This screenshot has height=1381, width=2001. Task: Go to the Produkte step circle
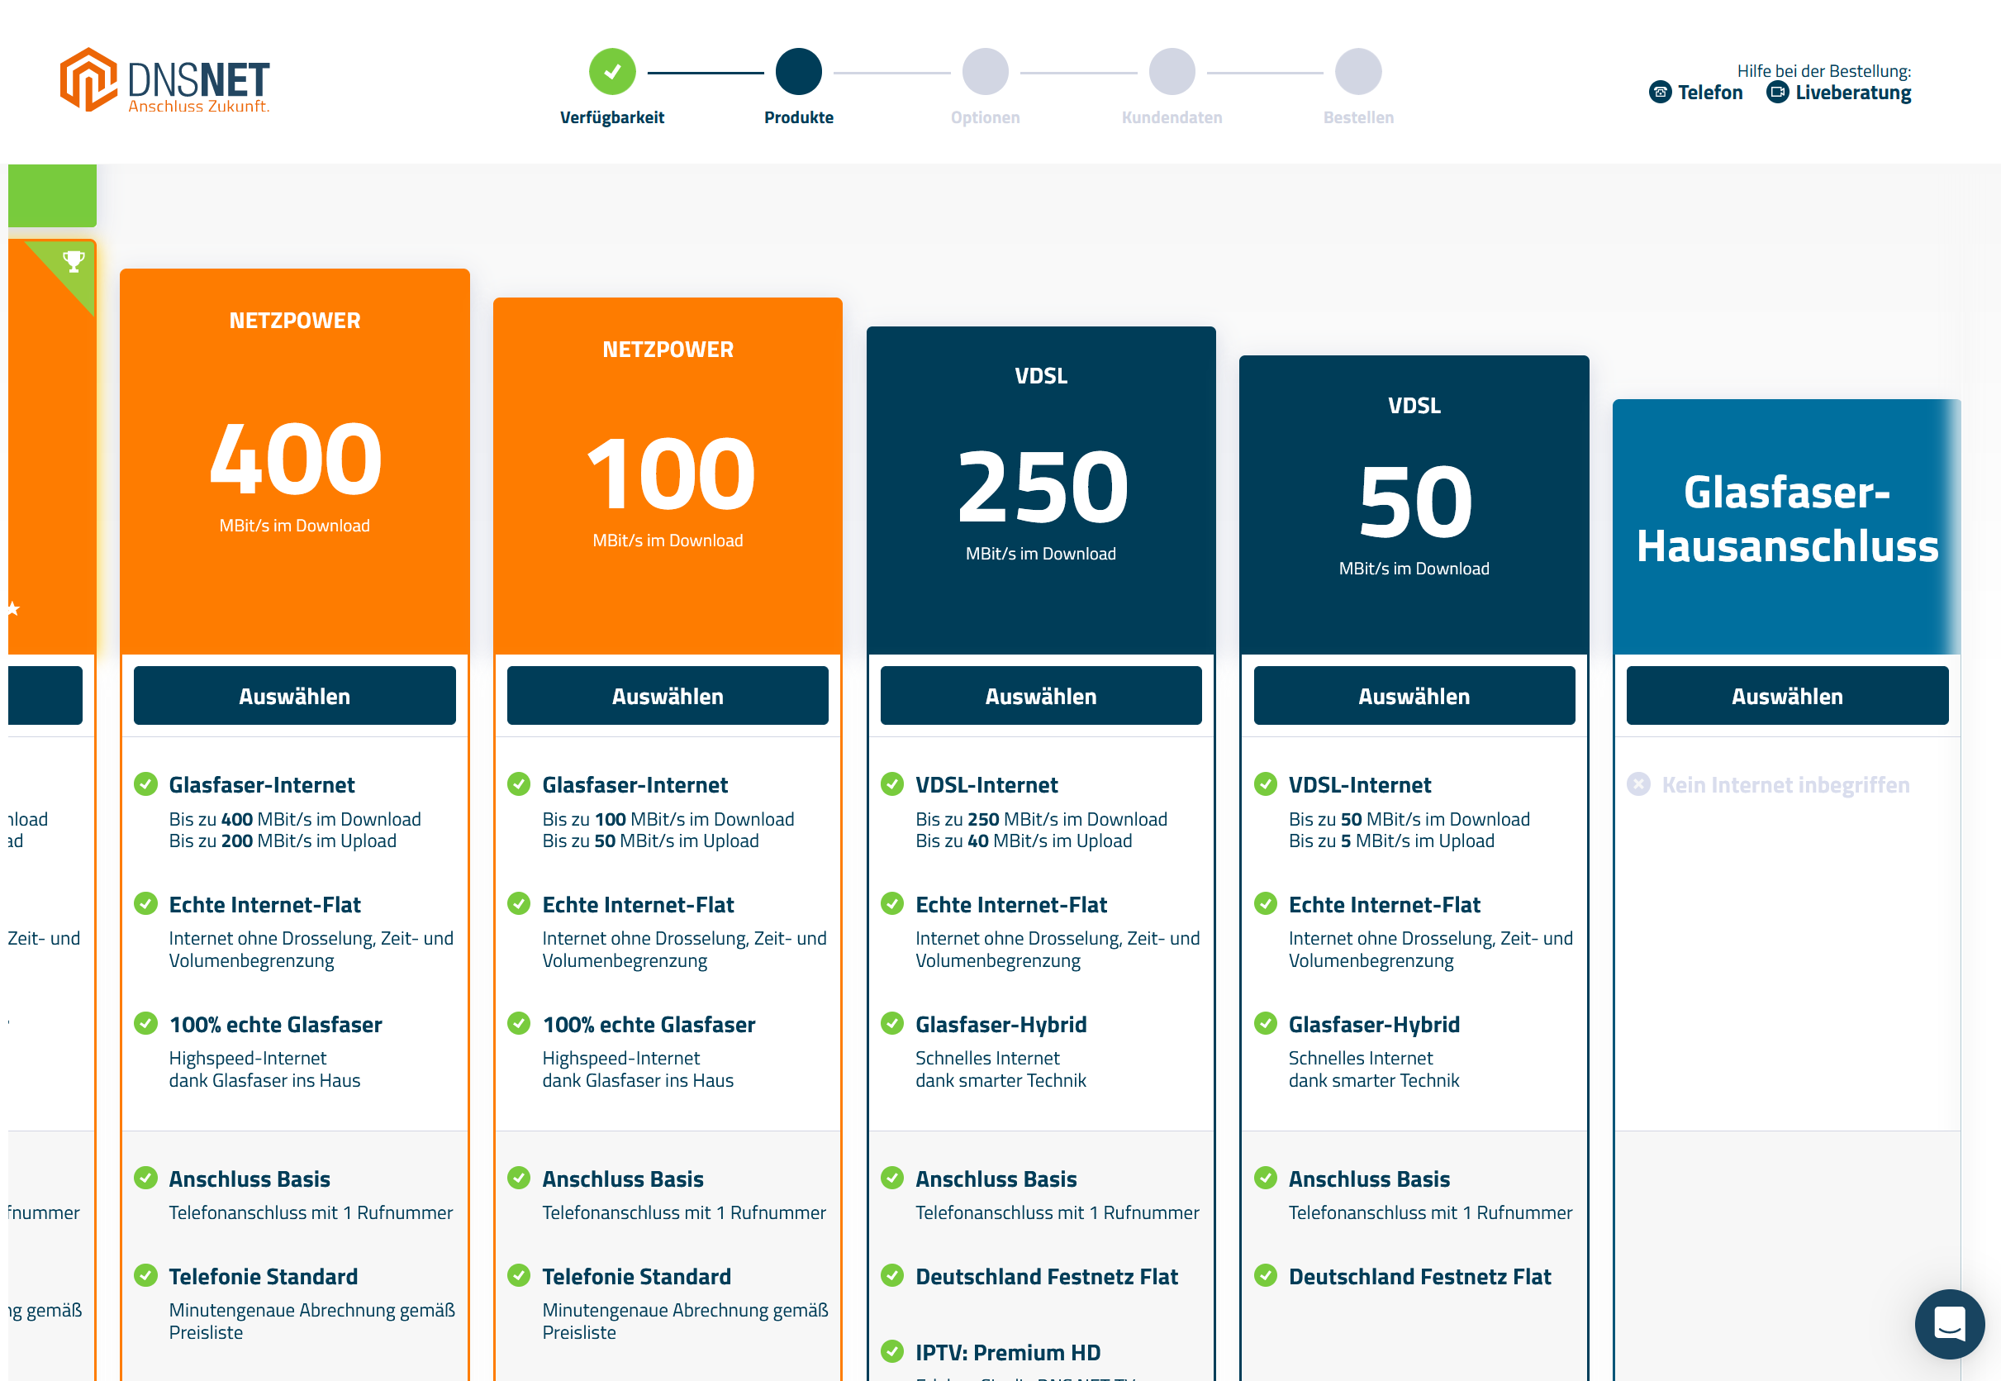(798, 71)
